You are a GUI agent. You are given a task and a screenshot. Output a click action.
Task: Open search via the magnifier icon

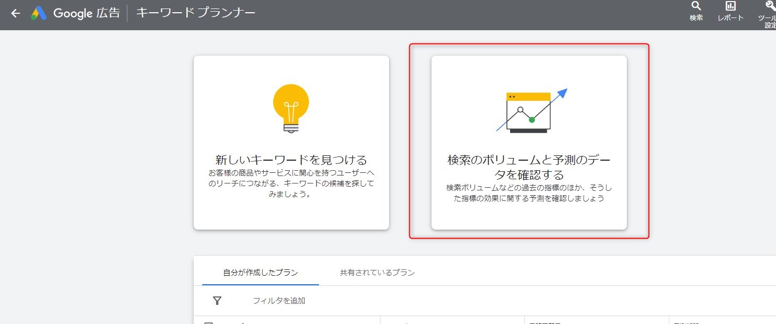pyautogui.click(x=696, y=6)
